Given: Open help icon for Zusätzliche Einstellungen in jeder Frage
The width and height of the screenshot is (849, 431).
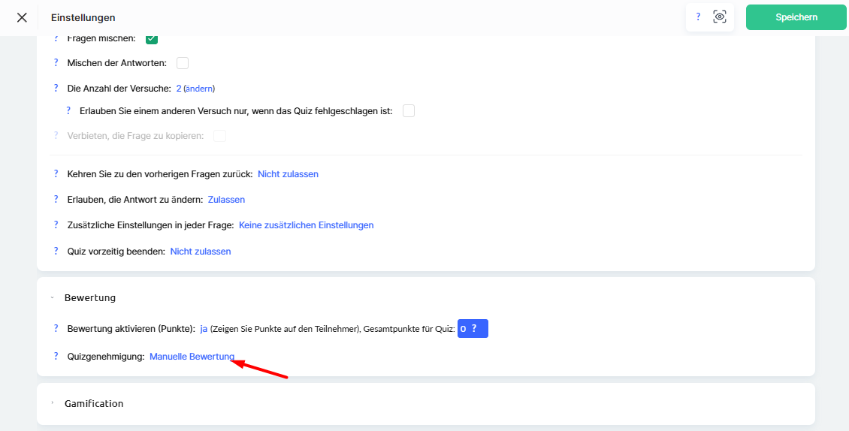Looking at the screenshot, I should coord(56,225).
